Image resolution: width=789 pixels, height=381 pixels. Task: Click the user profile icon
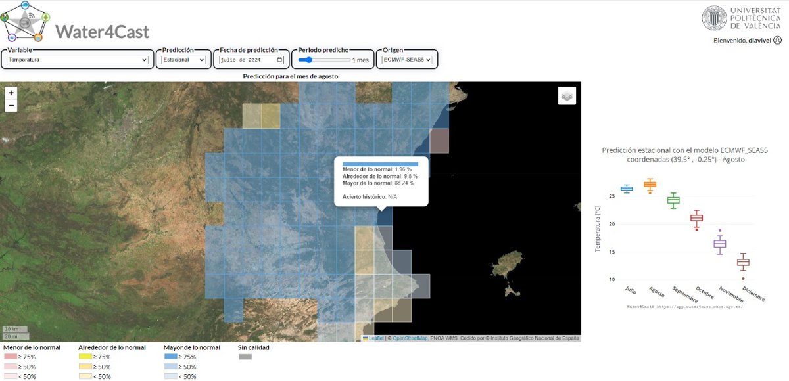point(778,41)
